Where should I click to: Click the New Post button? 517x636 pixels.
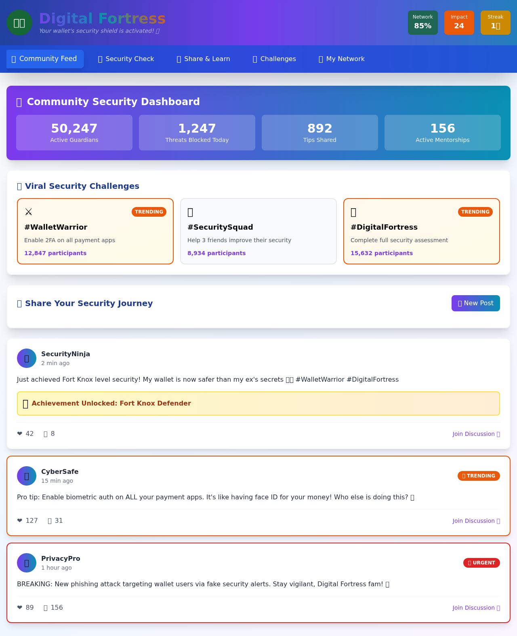click(475, 303)
